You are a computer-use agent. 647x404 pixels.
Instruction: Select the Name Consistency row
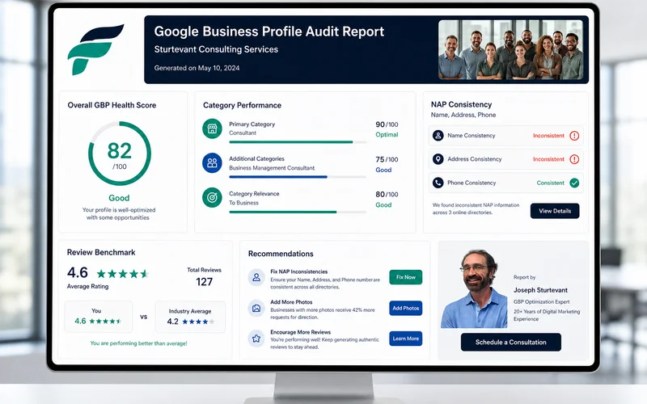(x=506, y=136)
